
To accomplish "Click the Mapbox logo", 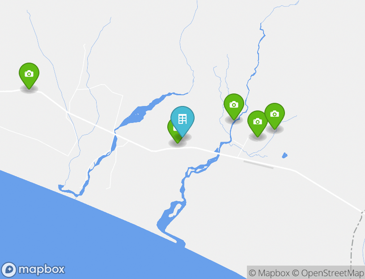I will [x=33, y=270].
